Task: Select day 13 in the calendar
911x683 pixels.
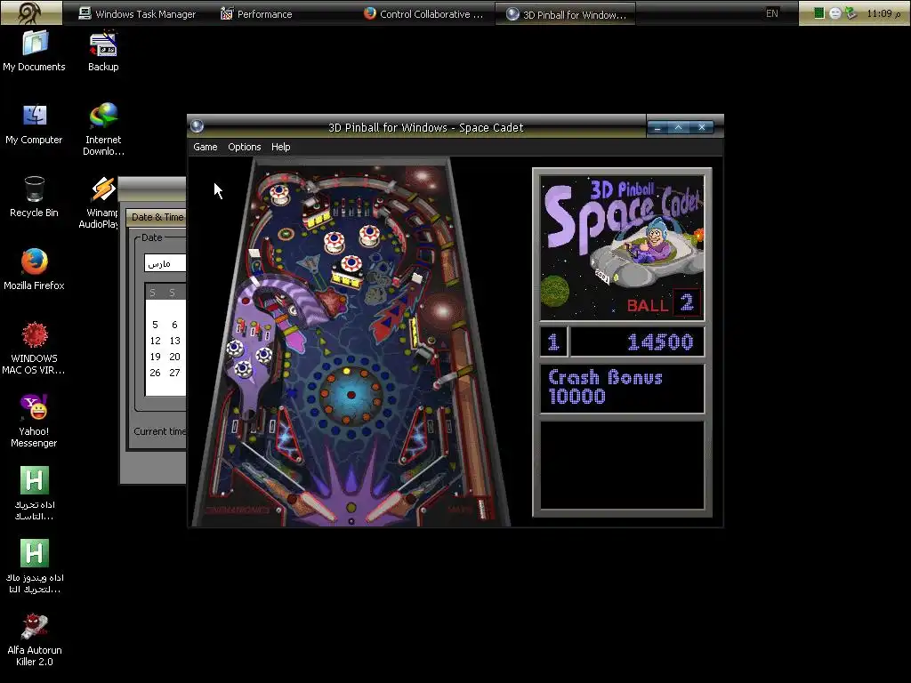Action: [x=174, y=341]
